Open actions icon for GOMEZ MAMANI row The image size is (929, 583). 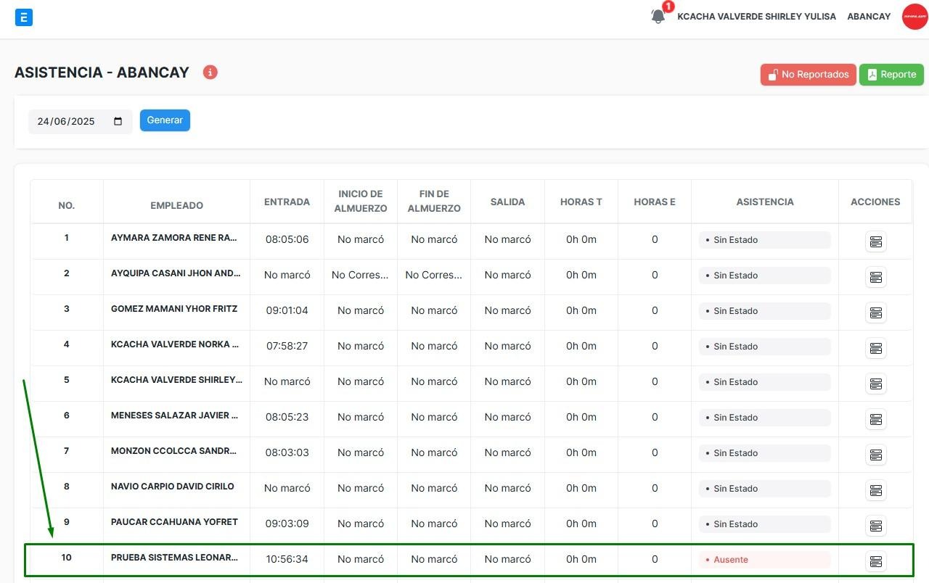pos(875,313)
